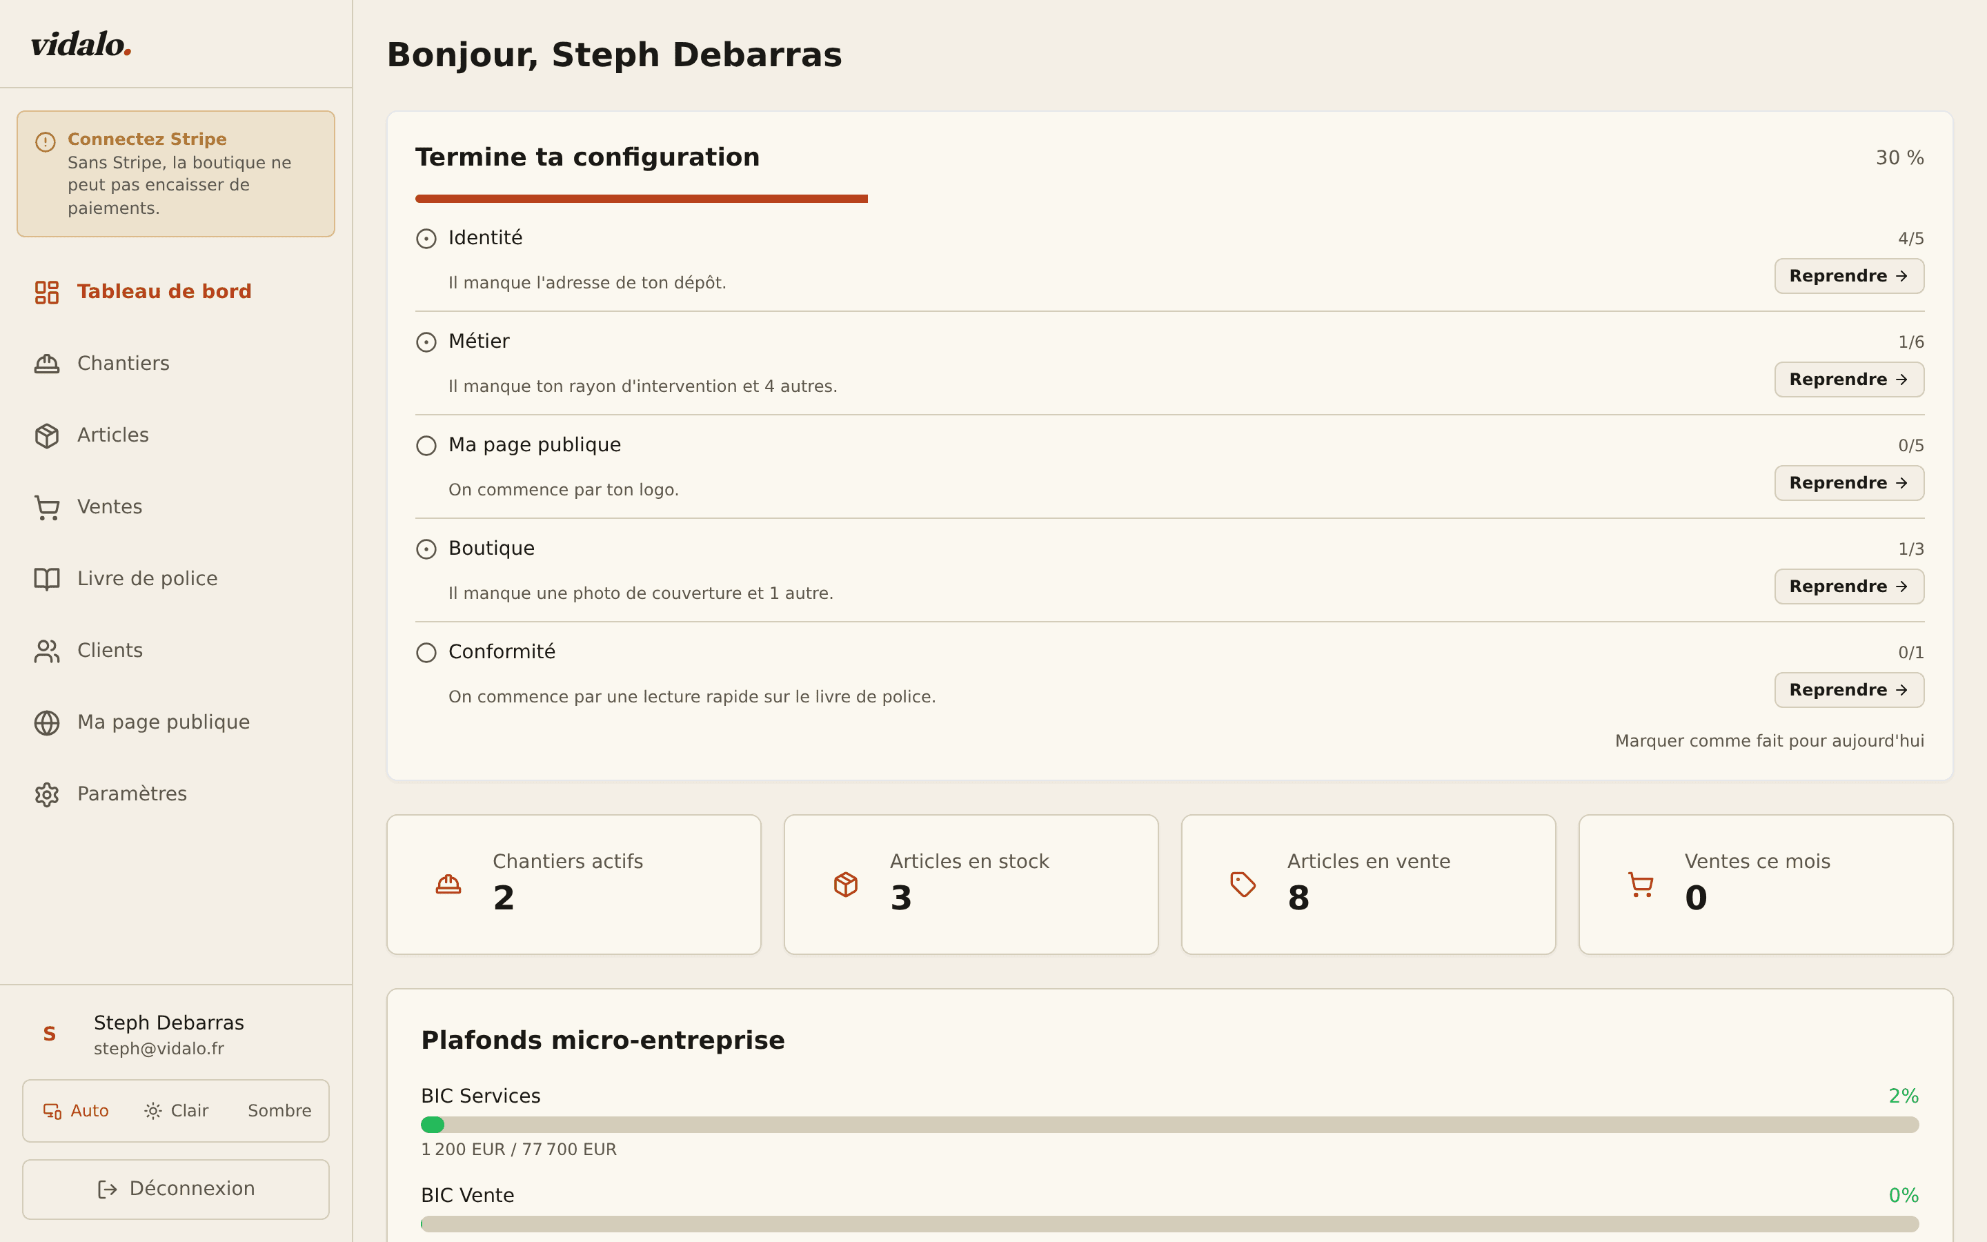Screen dimensions: 1987x1242
Task: Open the Articles menu item
Action: point(176,435)
